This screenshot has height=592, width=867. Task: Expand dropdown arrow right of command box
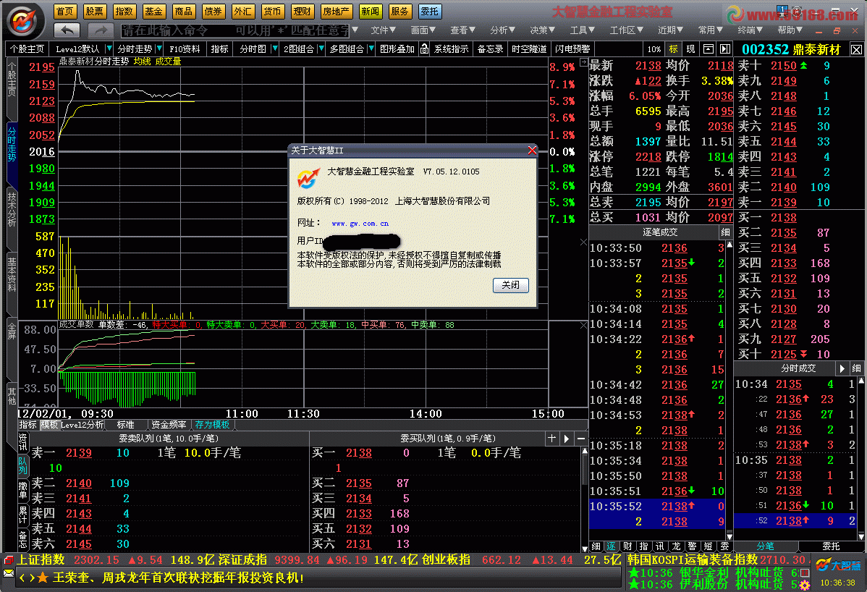(x=355, y=30)
